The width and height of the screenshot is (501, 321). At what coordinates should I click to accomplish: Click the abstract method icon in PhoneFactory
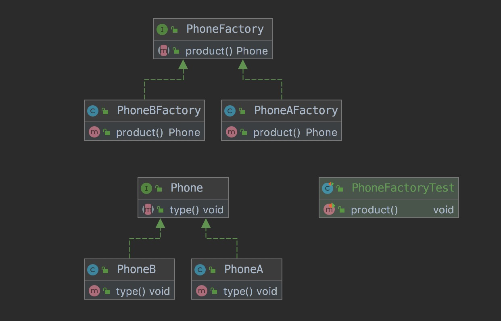pyautogui.click(x=163, y=51)
